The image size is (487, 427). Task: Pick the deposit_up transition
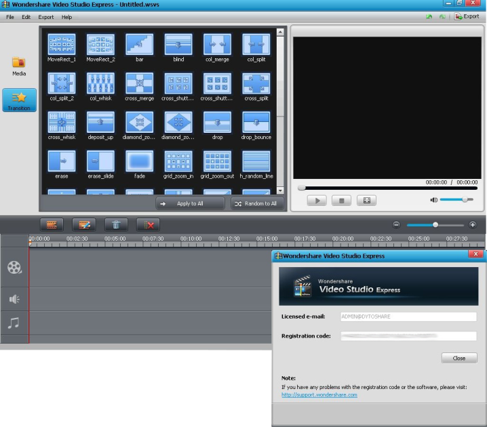click(x=100, y=122)
